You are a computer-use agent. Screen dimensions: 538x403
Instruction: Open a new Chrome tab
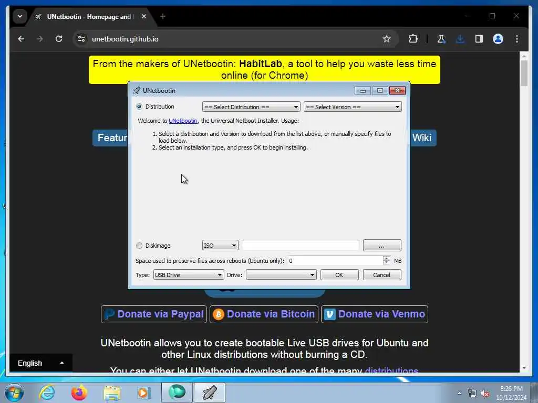tap(163, 16)
